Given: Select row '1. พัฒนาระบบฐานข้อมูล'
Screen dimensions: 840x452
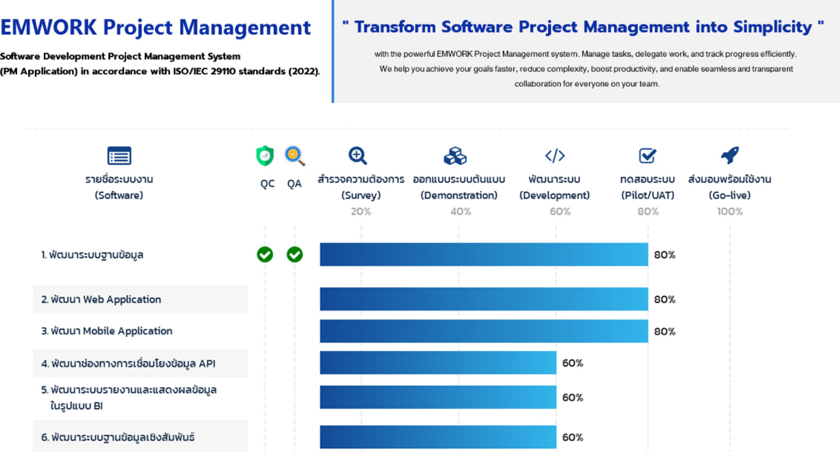Looking at the screenshot, I should [93, 254].
